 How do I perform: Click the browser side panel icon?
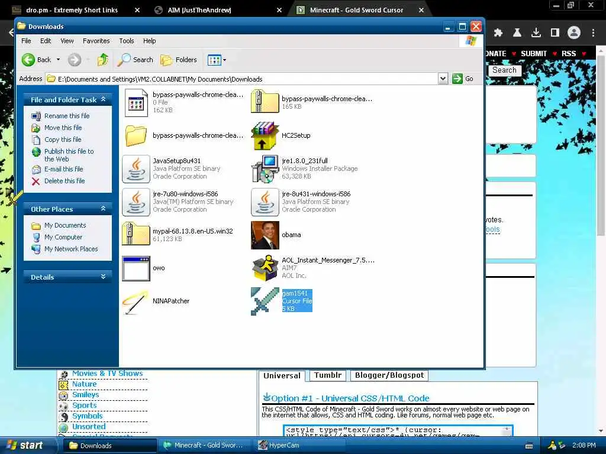(x=555, y=33)
